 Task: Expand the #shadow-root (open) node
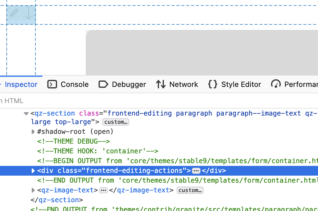(x=33, y=132)
